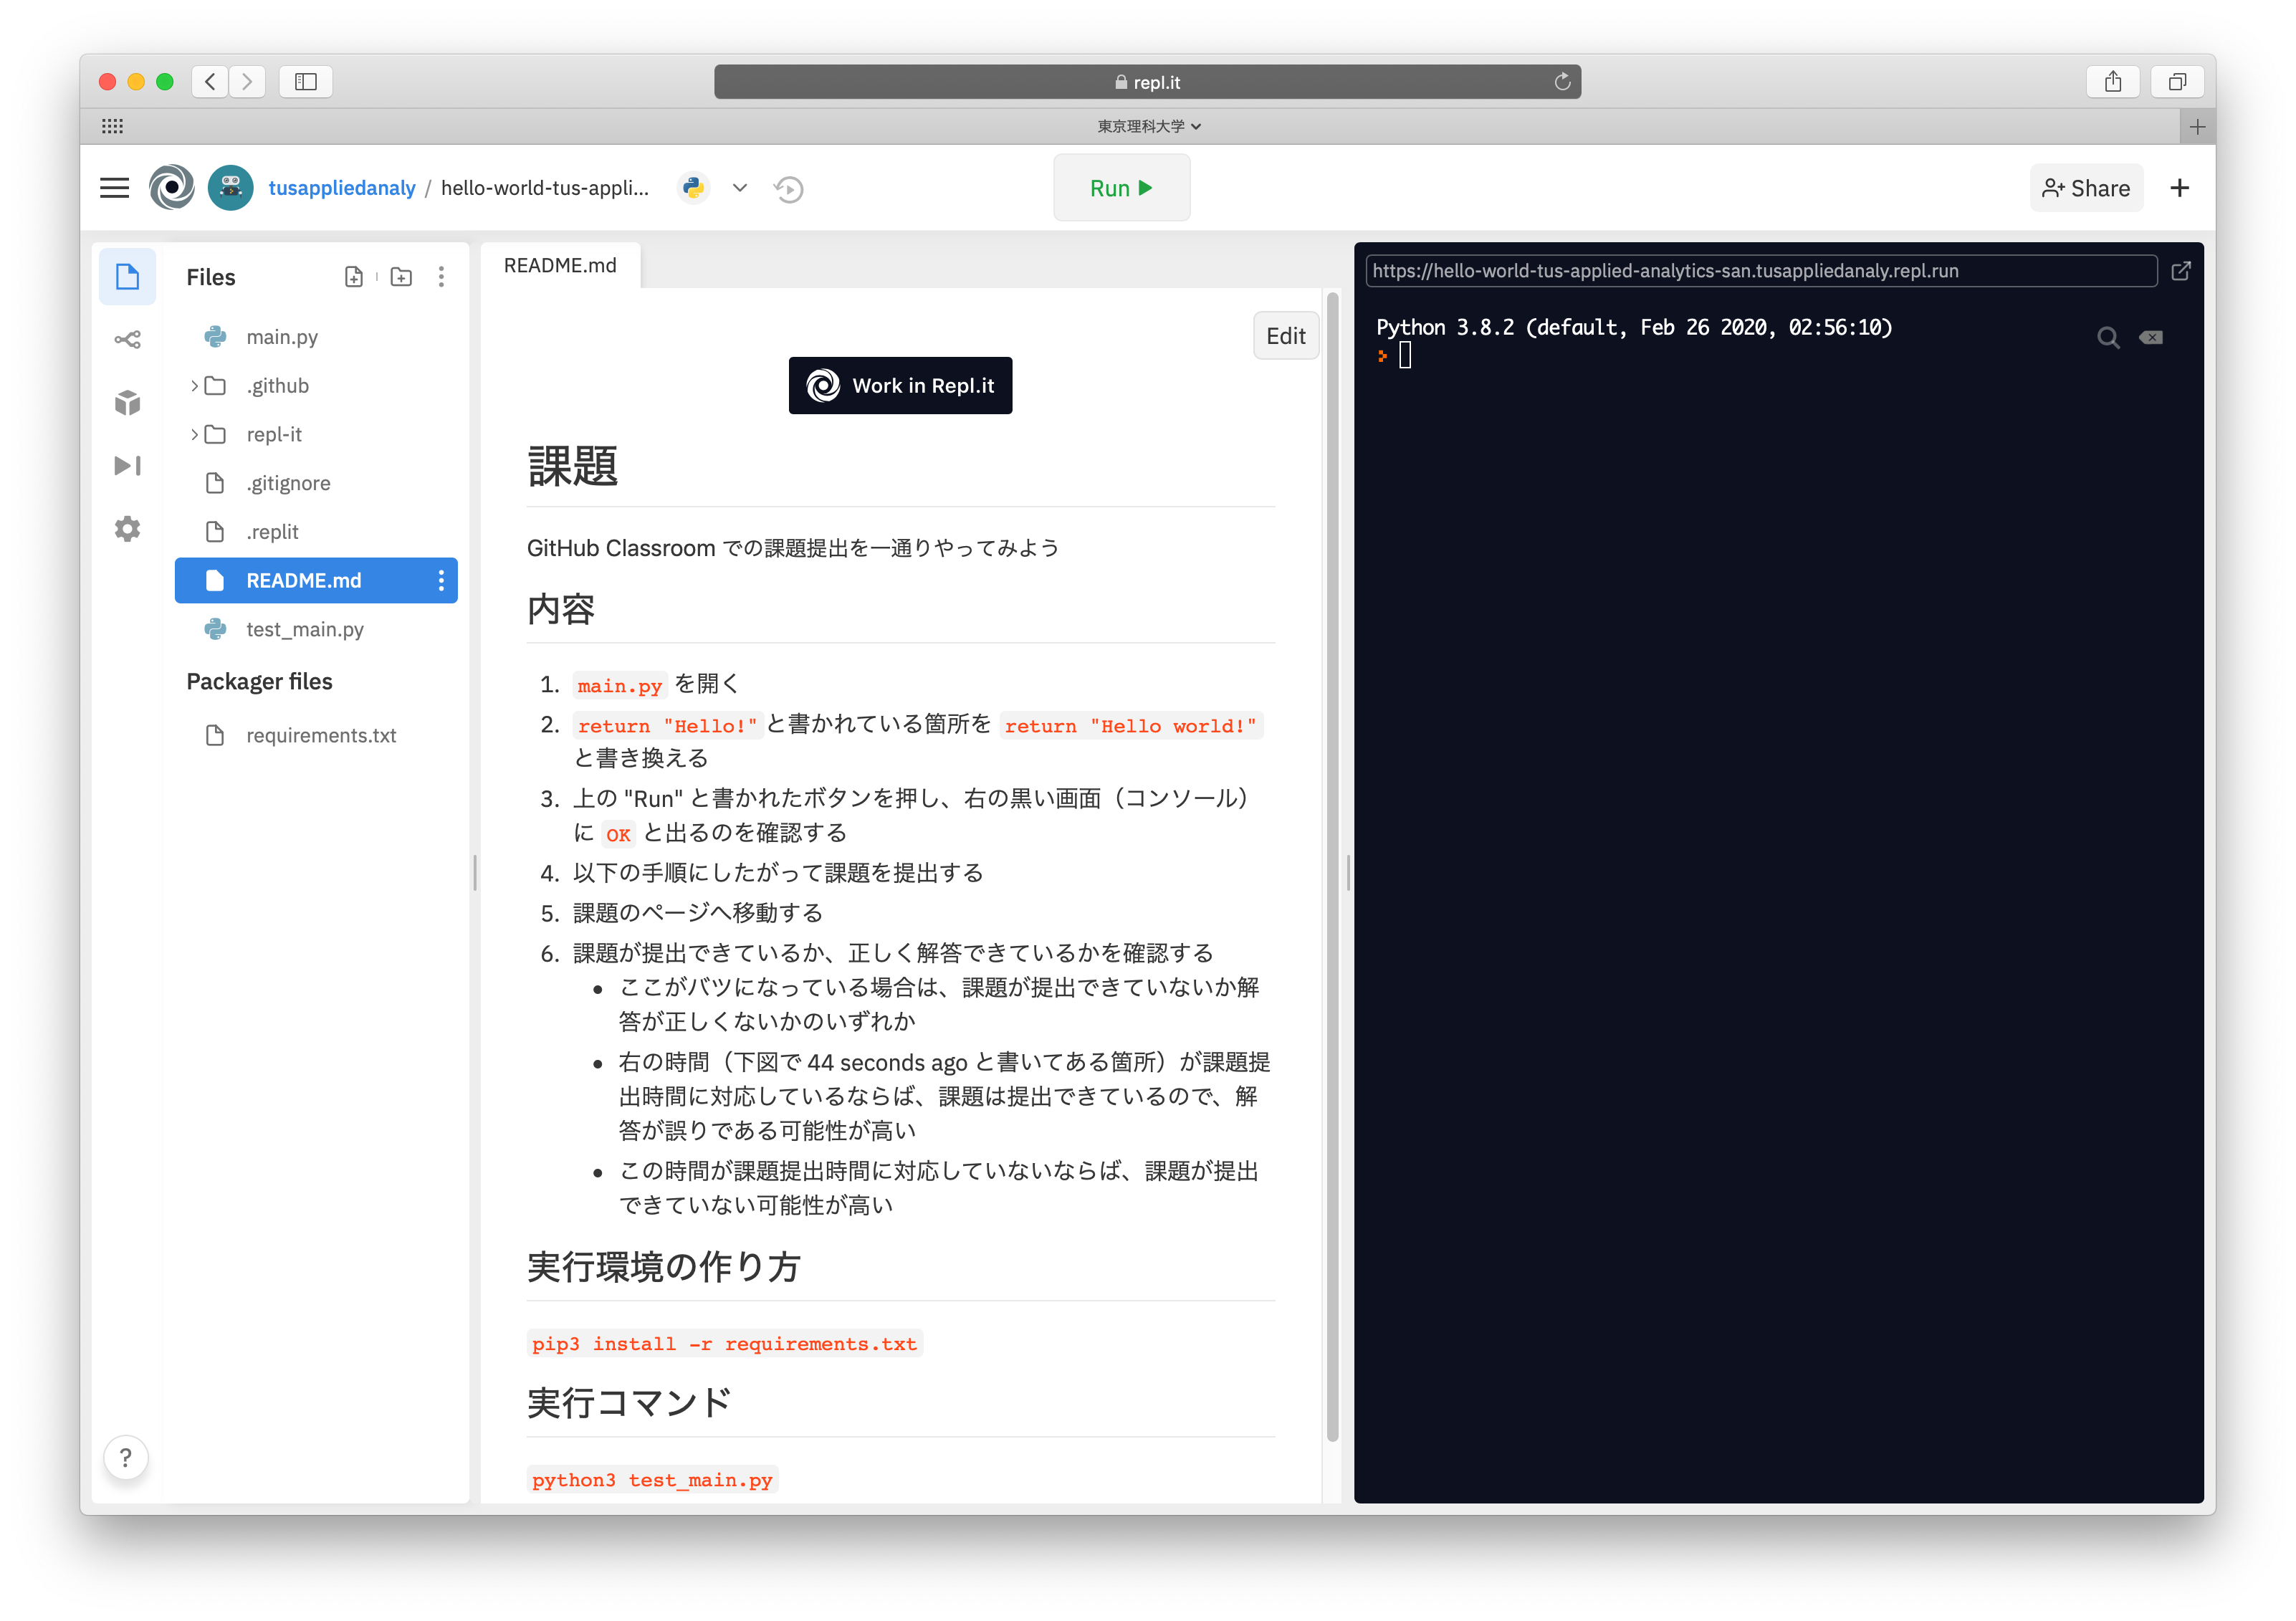
Task: Open the tusappliedanaly user avatar
Action: pyautogui.click(x=231, y=188)
